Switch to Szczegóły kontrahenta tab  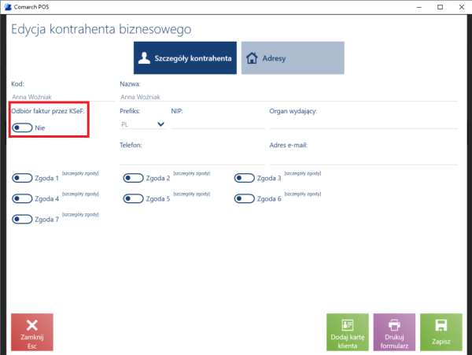click(x=185, y=57)
